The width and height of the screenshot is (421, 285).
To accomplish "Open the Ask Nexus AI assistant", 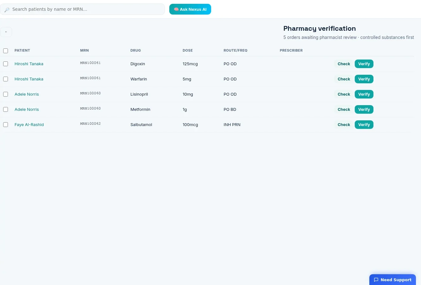I will click(x=190, y=9).
